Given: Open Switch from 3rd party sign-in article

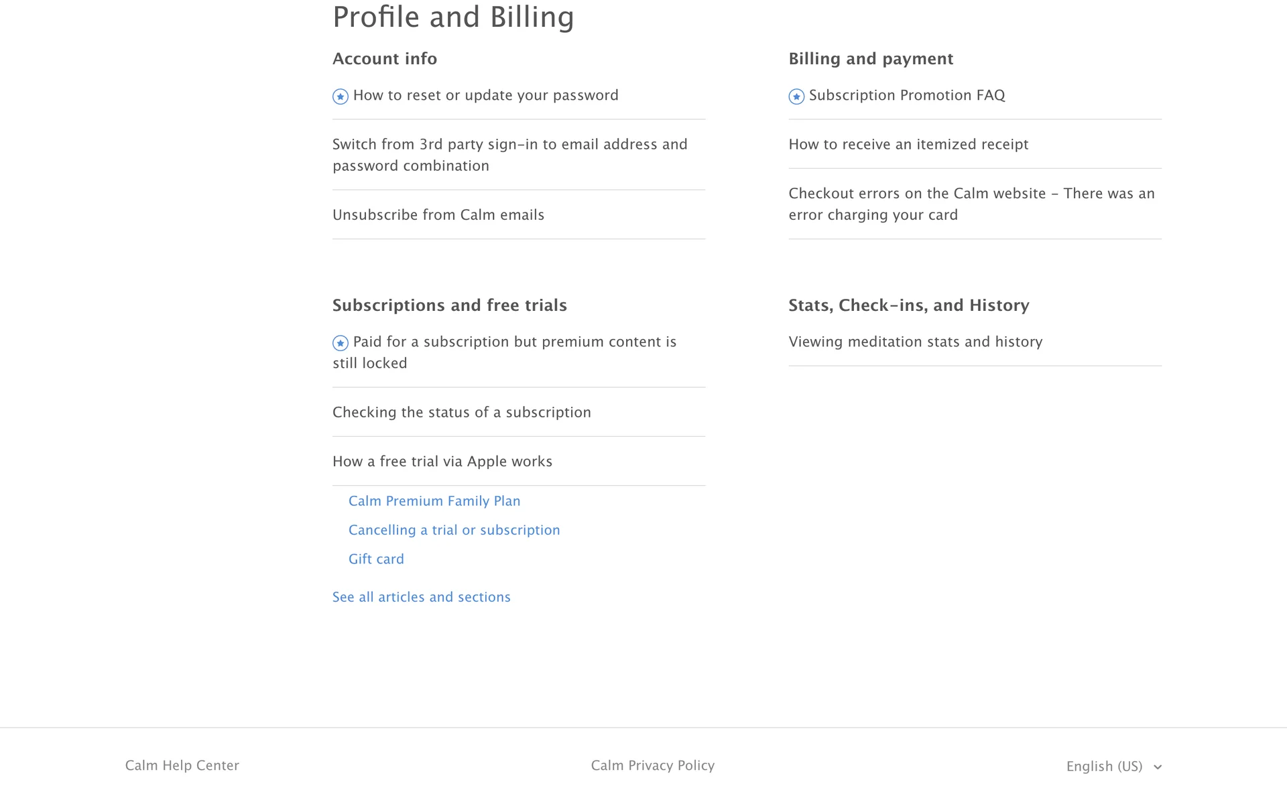Looking at the screenshot, I should point(509,155).
